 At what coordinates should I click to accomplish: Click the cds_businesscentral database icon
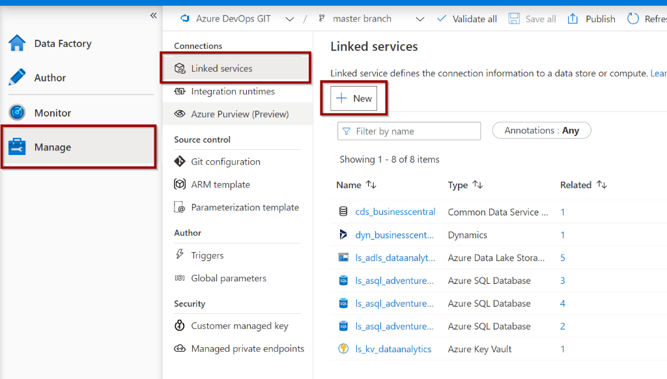click(x=343, y=212)
